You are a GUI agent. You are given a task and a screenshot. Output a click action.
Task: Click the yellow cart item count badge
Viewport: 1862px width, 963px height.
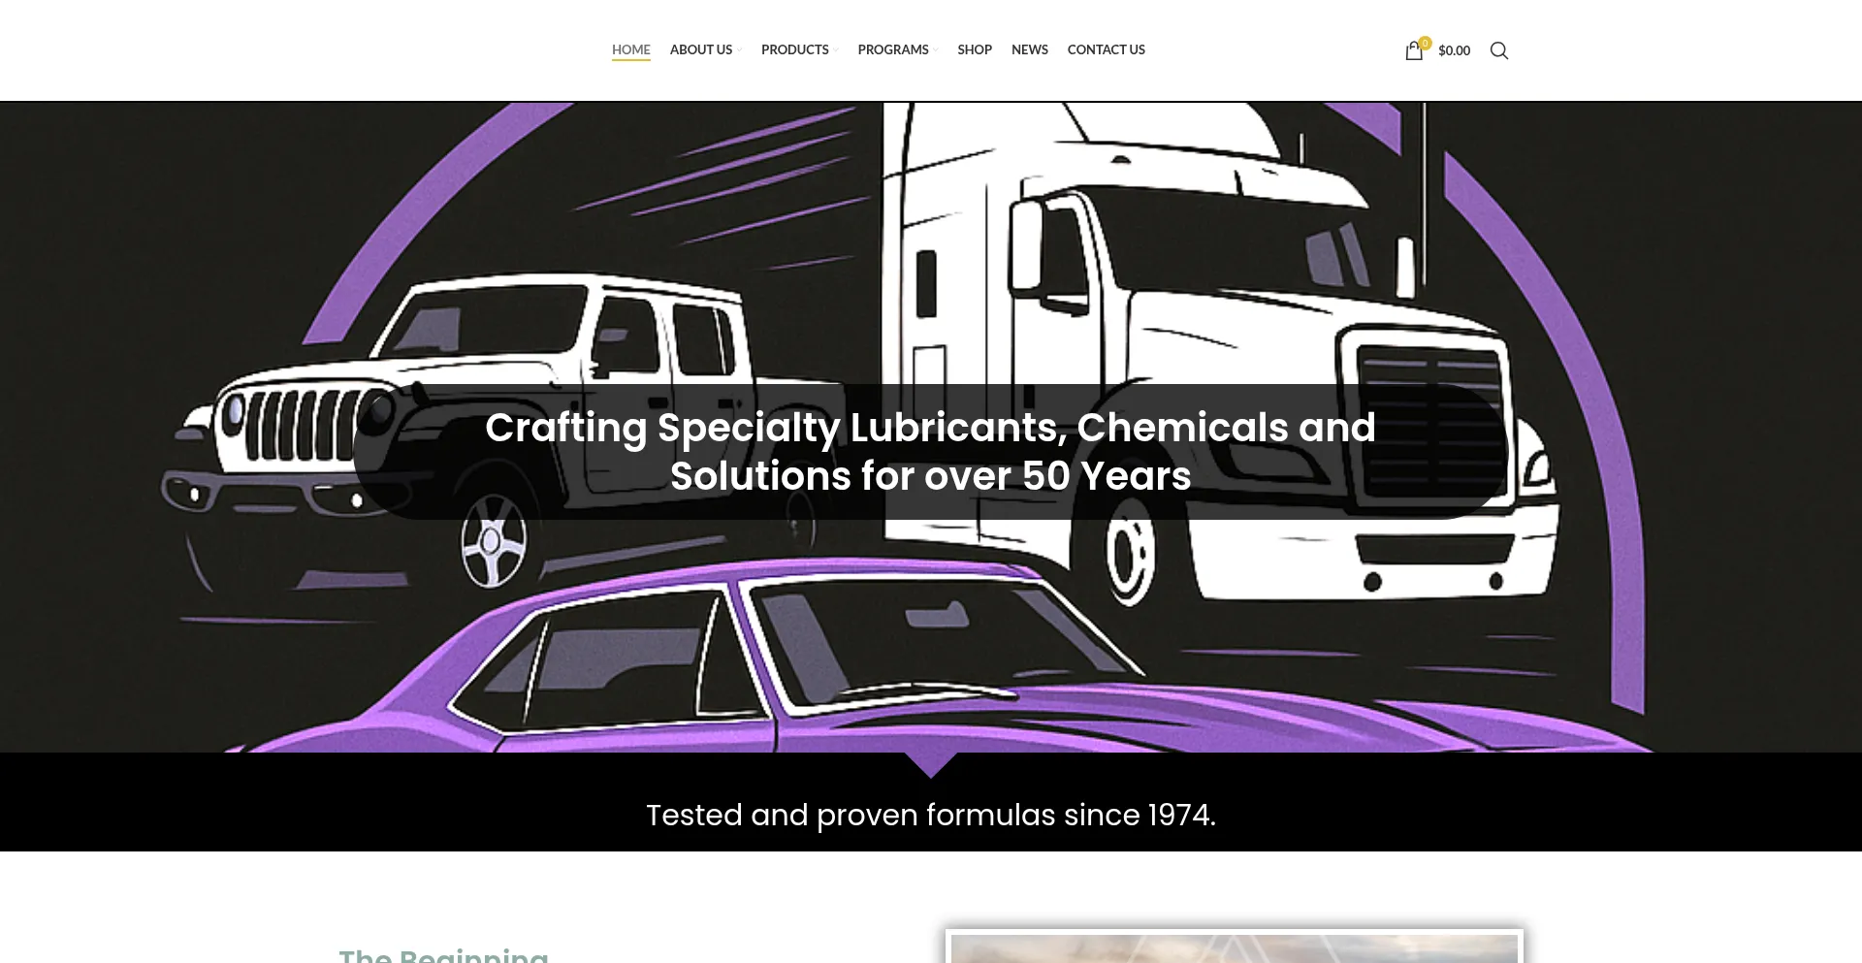point(1425,43)
